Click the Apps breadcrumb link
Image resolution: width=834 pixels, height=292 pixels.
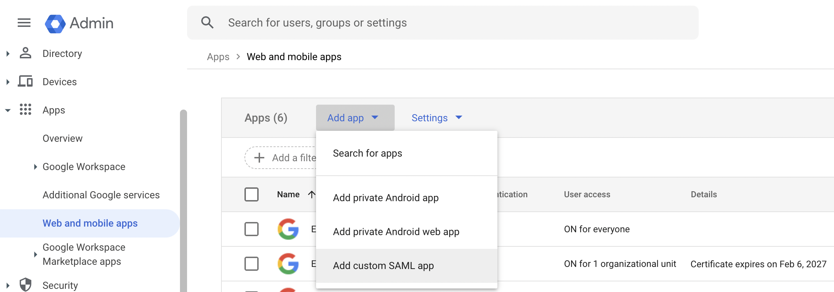click(x=218, y=57)
